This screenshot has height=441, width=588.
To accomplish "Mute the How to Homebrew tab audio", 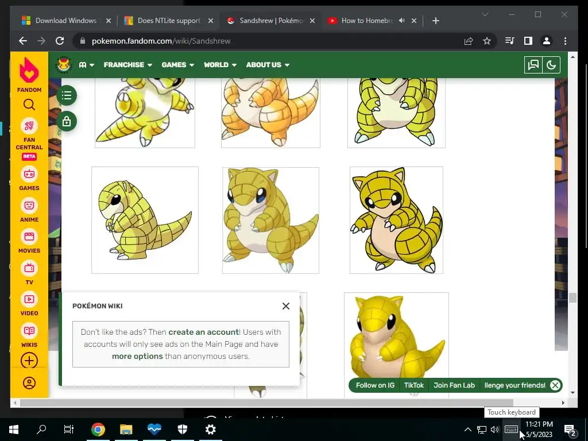I will 401,21.
